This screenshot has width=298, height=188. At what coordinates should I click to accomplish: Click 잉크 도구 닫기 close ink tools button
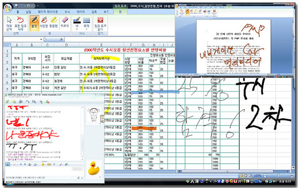click(100, 23)
